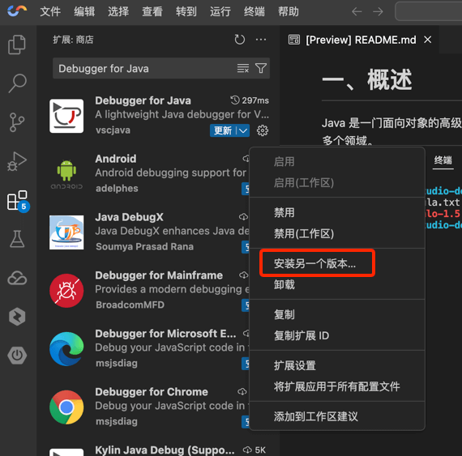This screenshot has height=456, width=462.
Task: Open the 运行 menu
Action: 220,12
